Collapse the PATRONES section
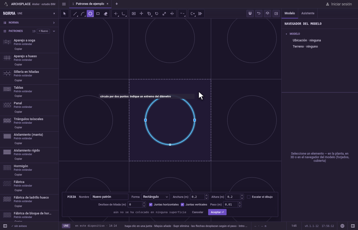The image size is (358, 230). (54, 31)
